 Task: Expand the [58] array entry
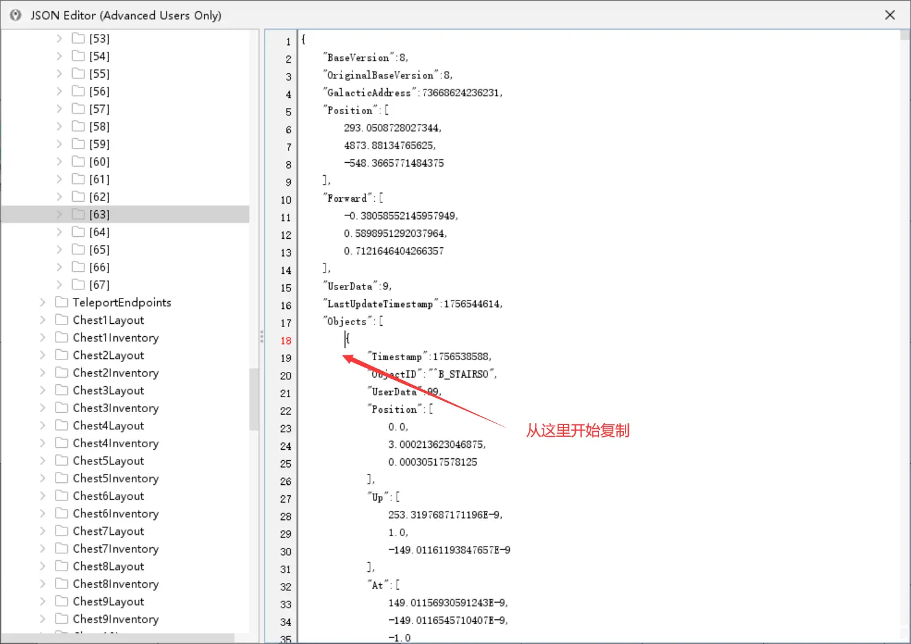(59, 126)
